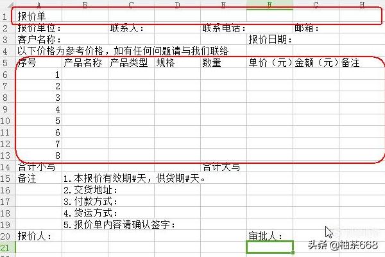Select the 联系人 cell
This screenshot has height=257, width=385.
[x=128, y=28]
